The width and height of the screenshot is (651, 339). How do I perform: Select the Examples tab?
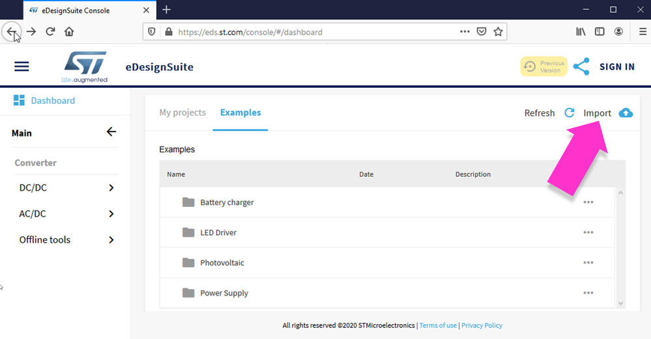pyautogui.click(x=240, y=113)
